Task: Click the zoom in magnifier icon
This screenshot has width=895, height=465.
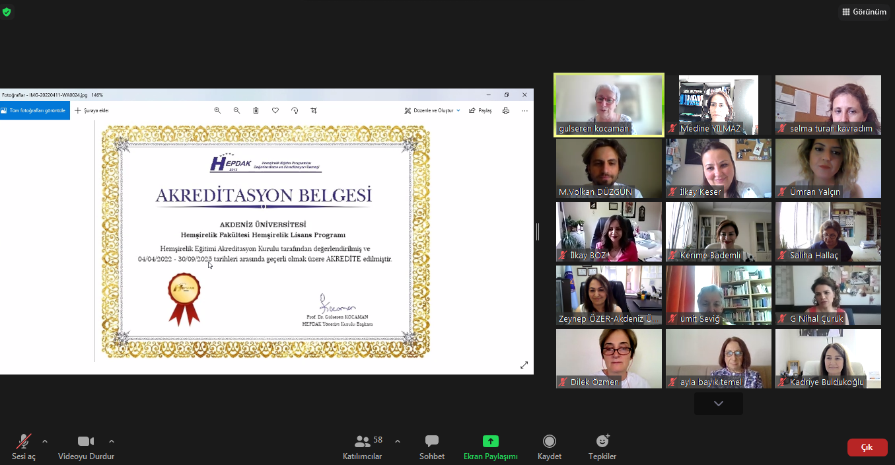Action: click(x=217, y=111)
